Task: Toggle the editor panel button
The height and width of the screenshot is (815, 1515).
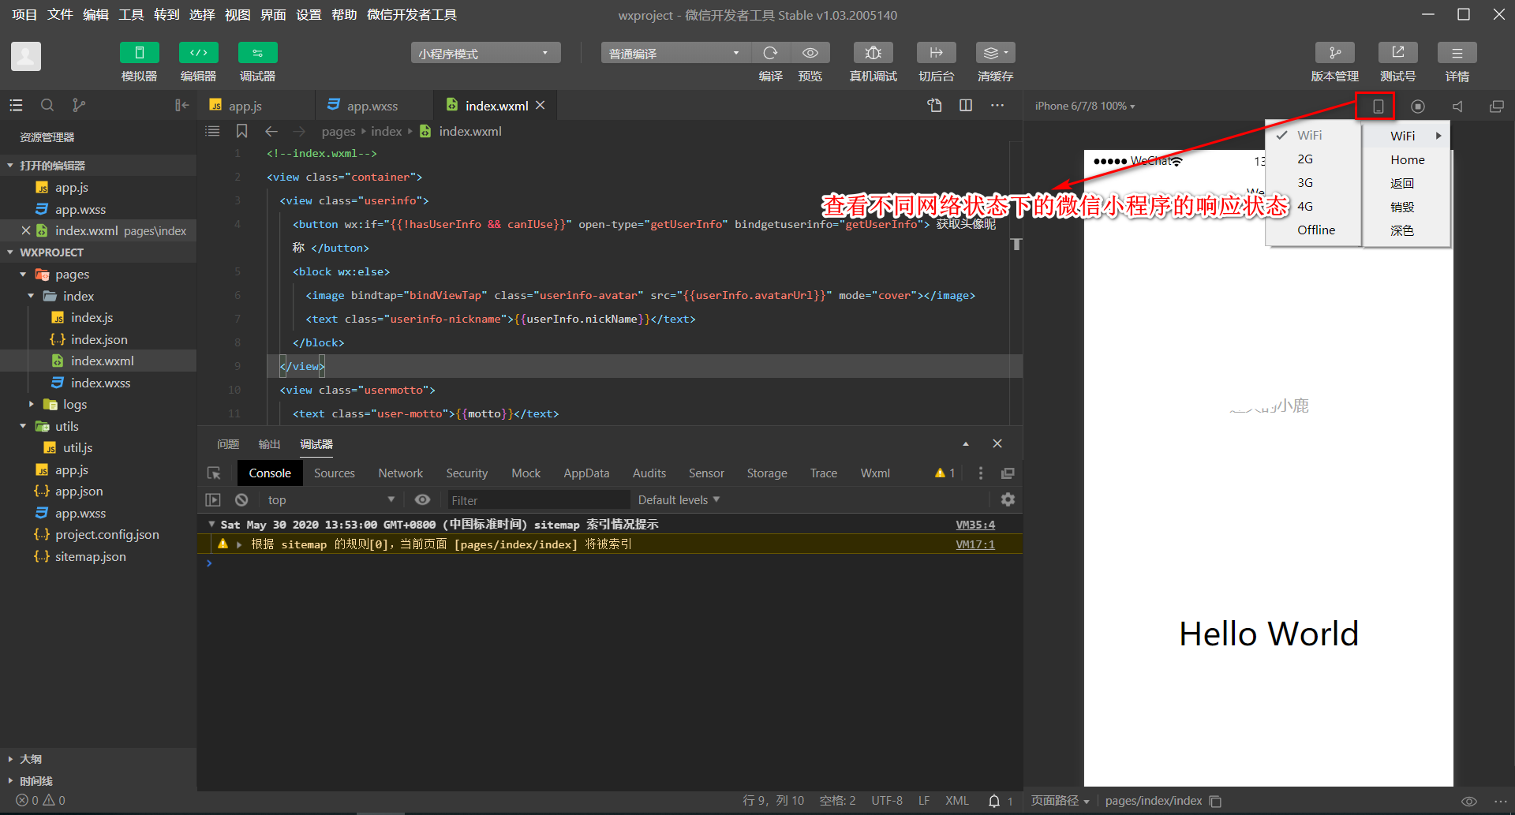Action: (x=199, y=53)
